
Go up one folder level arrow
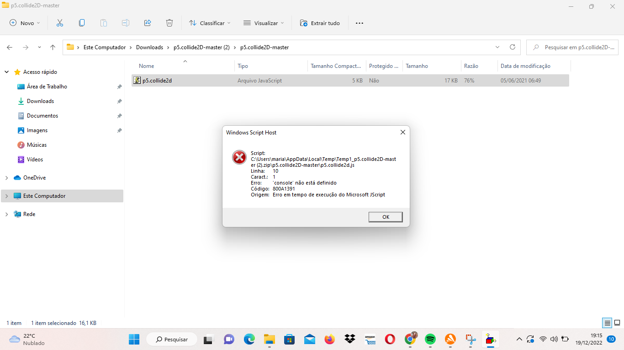pyautogui.click(x=53, y=47)
